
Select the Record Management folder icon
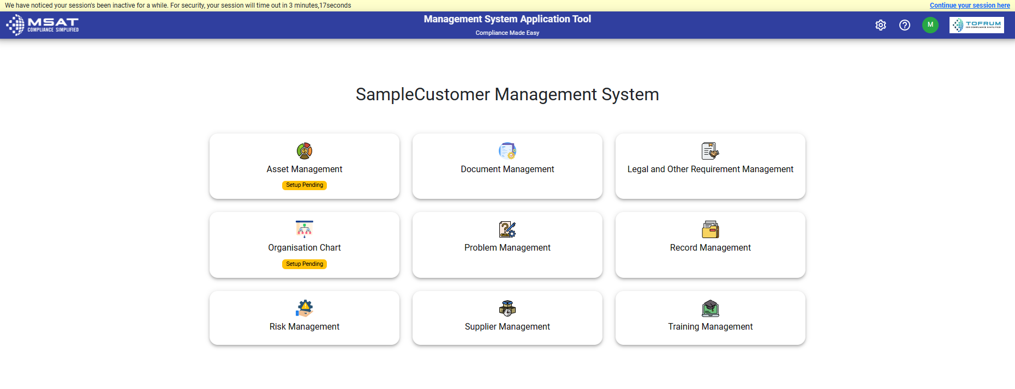point(710,229)
